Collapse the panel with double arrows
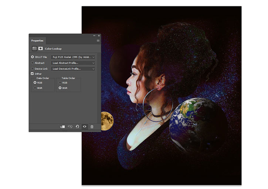The image size is (268, 189). (x=94, y=36)
